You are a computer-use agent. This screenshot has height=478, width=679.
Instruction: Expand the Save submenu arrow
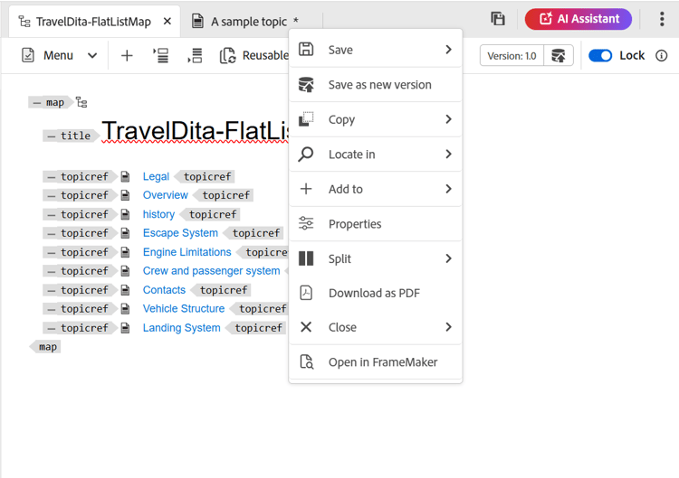[x=449, y=50]
